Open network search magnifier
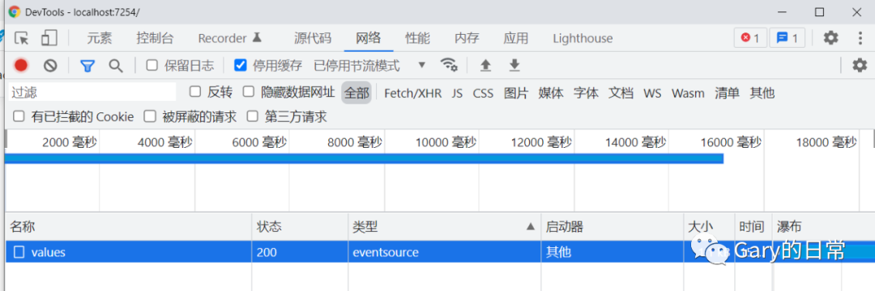 (x=116, y=65)
